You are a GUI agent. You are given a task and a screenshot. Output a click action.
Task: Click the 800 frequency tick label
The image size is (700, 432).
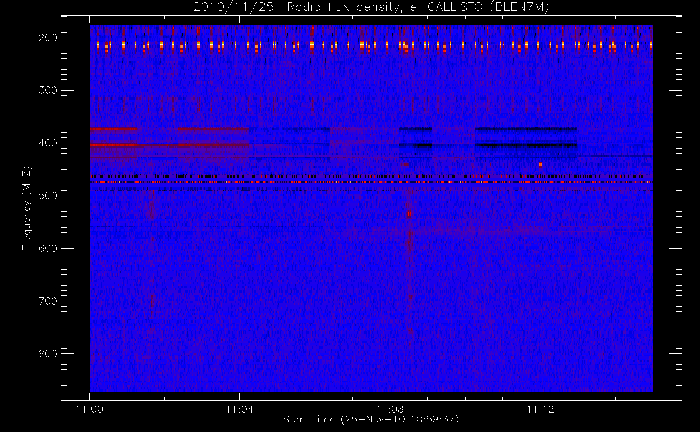click(48, 354)
